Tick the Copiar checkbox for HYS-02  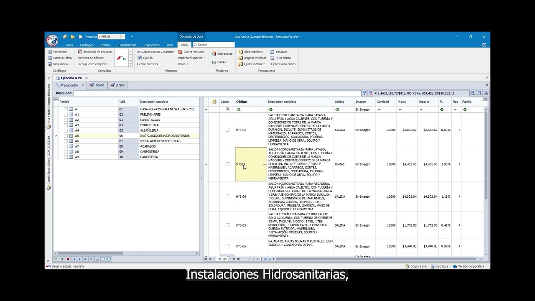point(227,130)
